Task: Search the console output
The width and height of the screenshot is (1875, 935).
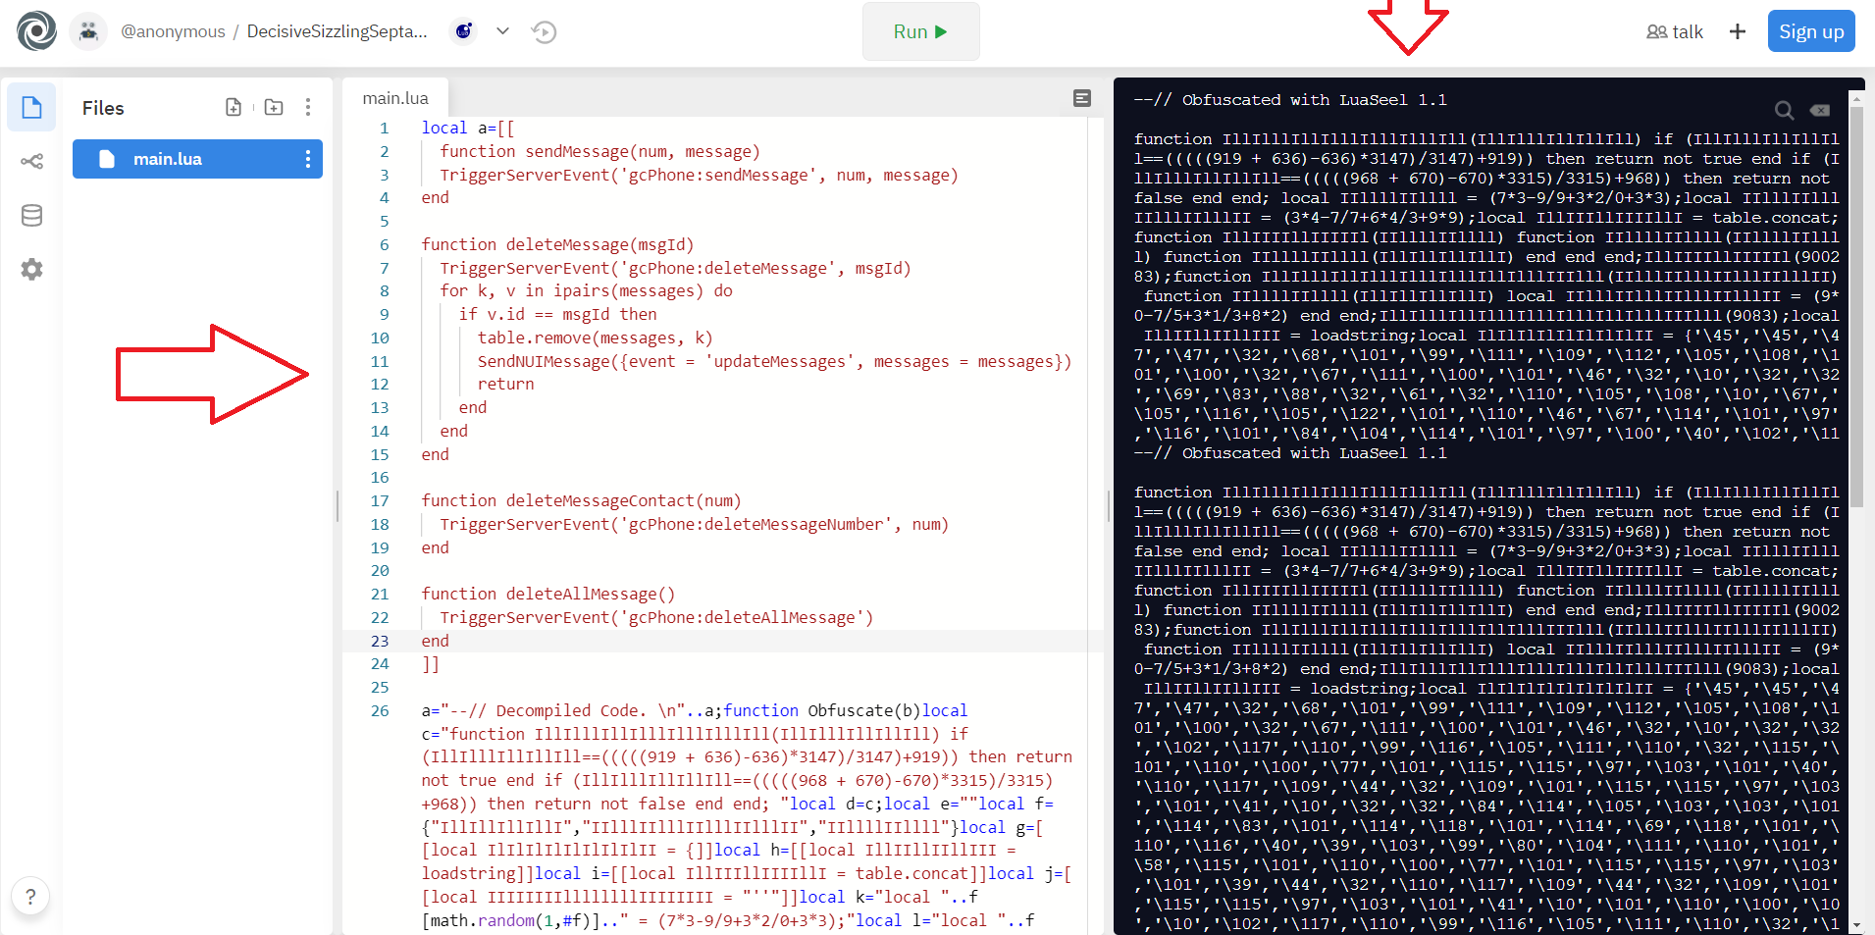Action: click(x=1785, y=110)
